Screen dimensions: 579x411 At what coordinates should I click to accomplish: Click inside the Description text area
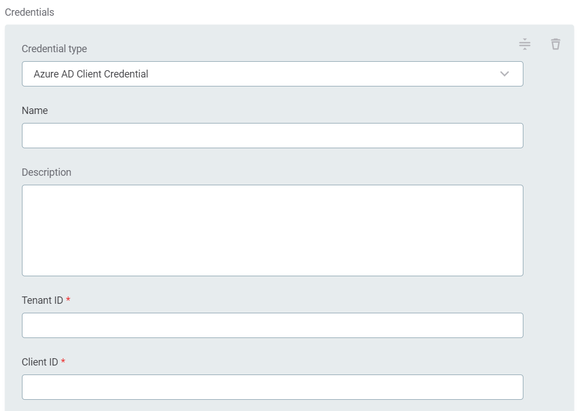(x=272, y=230)
